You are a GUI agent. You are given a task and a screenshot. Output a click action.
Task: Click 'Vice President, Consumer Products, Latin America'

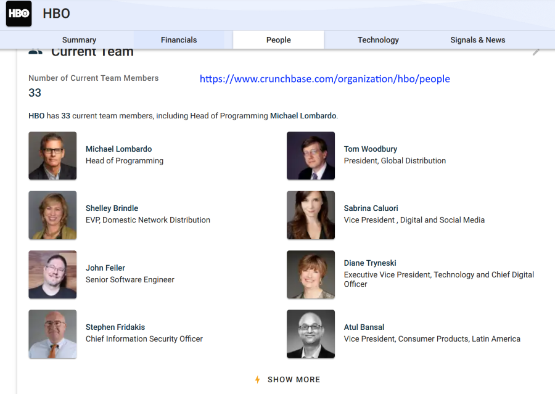click(x=432, y=339)
